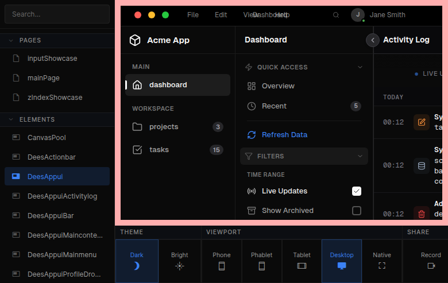
Task: Switch to Bright theme
Action: [x=180, y=261]
